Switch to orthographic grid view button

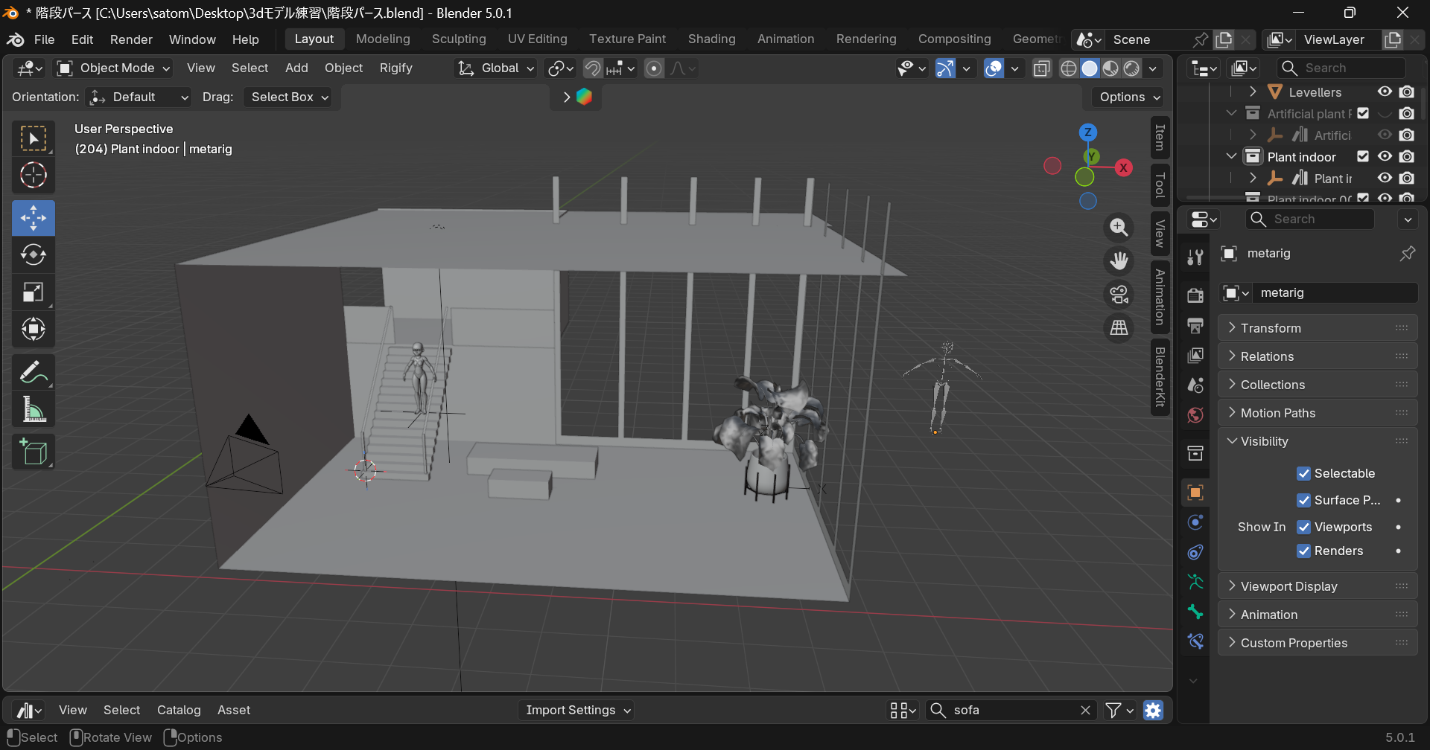coord(1119,328)
